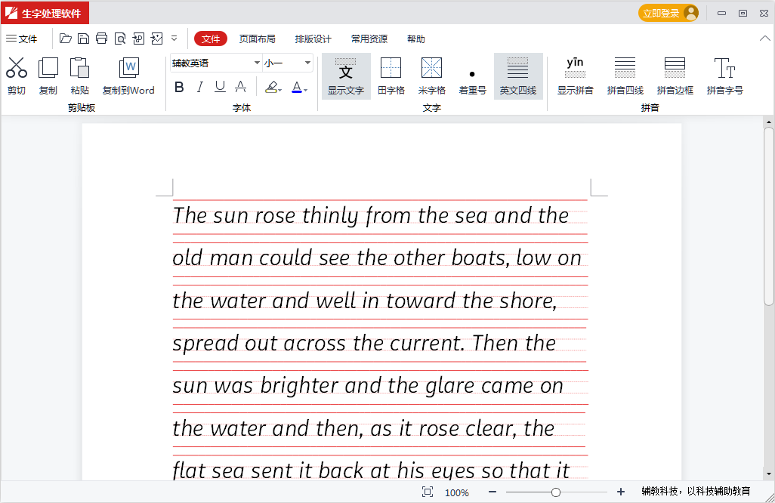Click 复制到Word to copy to Word
Image resolution: width=775 pixels, height=503 pixels.
coord(128,76)
